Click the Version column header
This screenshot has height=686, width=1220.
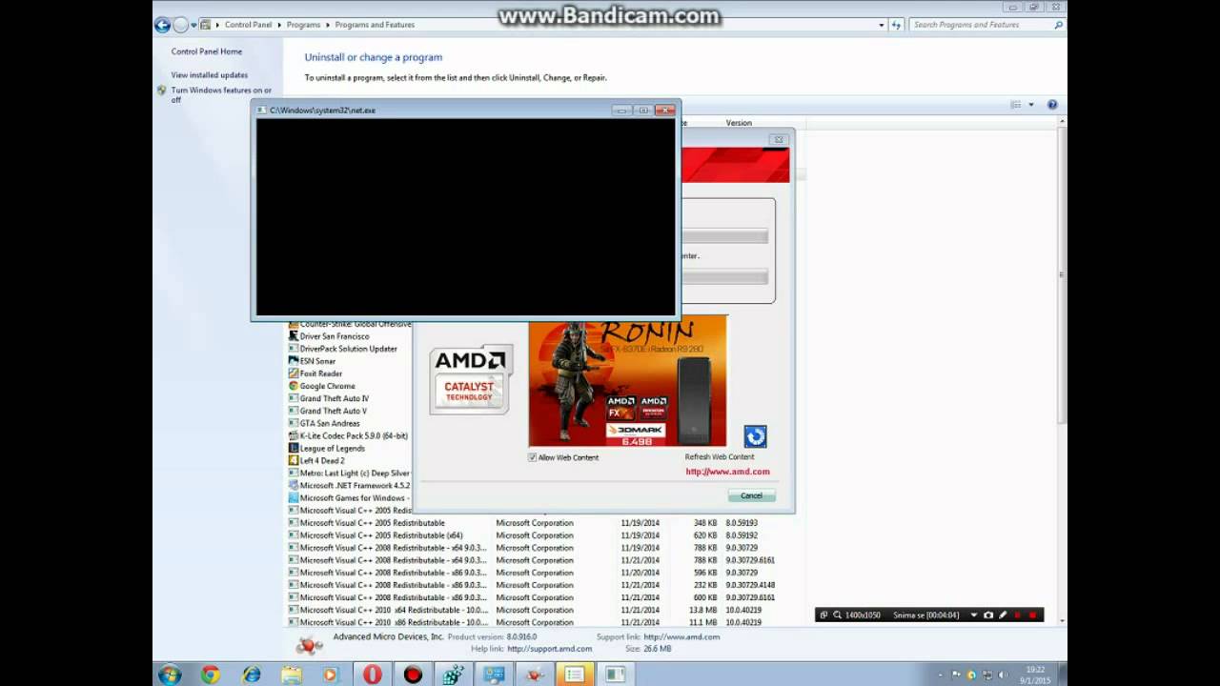click(x=739, y=123)
